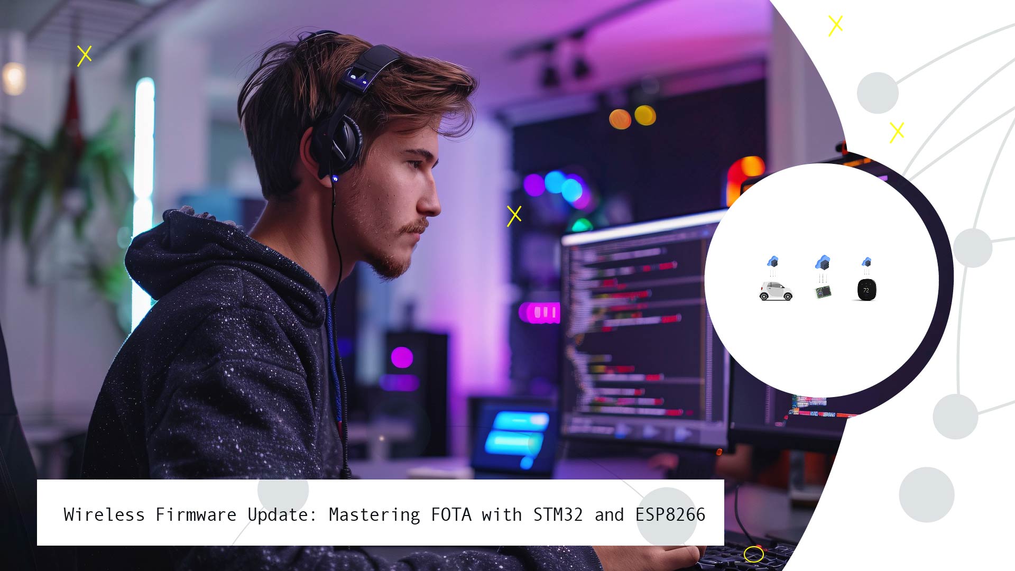Click the STM32 and ESP8266 title text
This screenshot has height=571, width=1015.
click(x=383, y=514)
